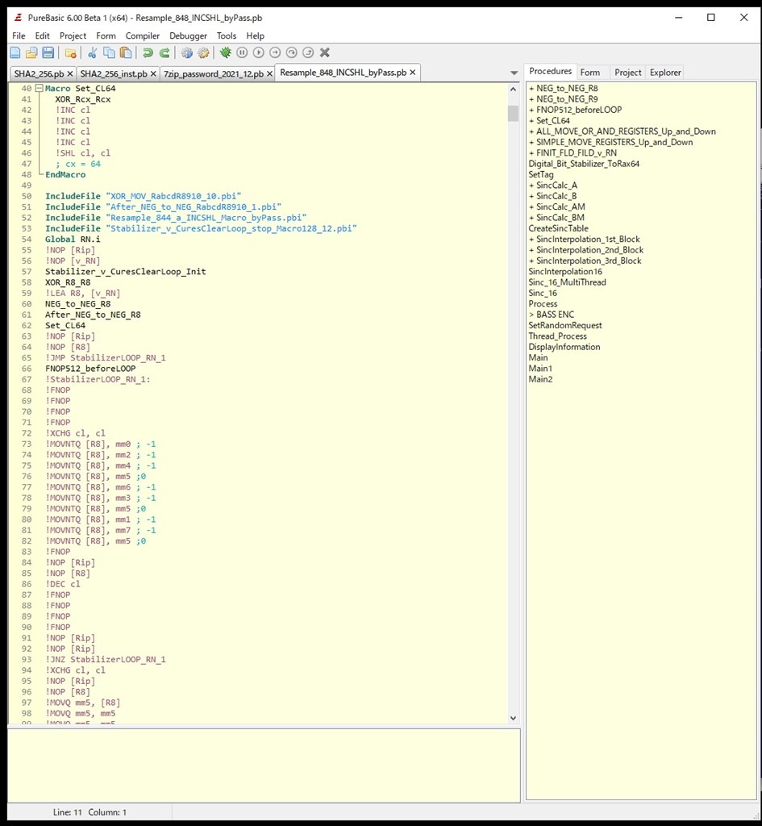Click the Open file folder icon
Viewport: 762px width, 826px height.
coord(31,52)
